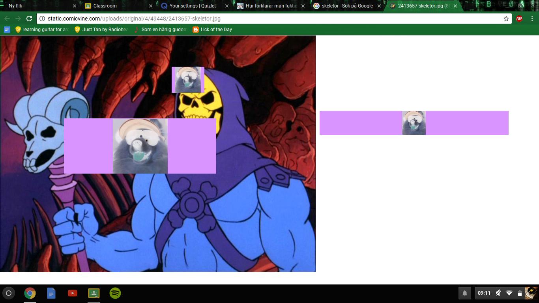Bookmark this page with the star icon
Image resolution: width=539 pixels, height=303 pixels.
point(506,19)
